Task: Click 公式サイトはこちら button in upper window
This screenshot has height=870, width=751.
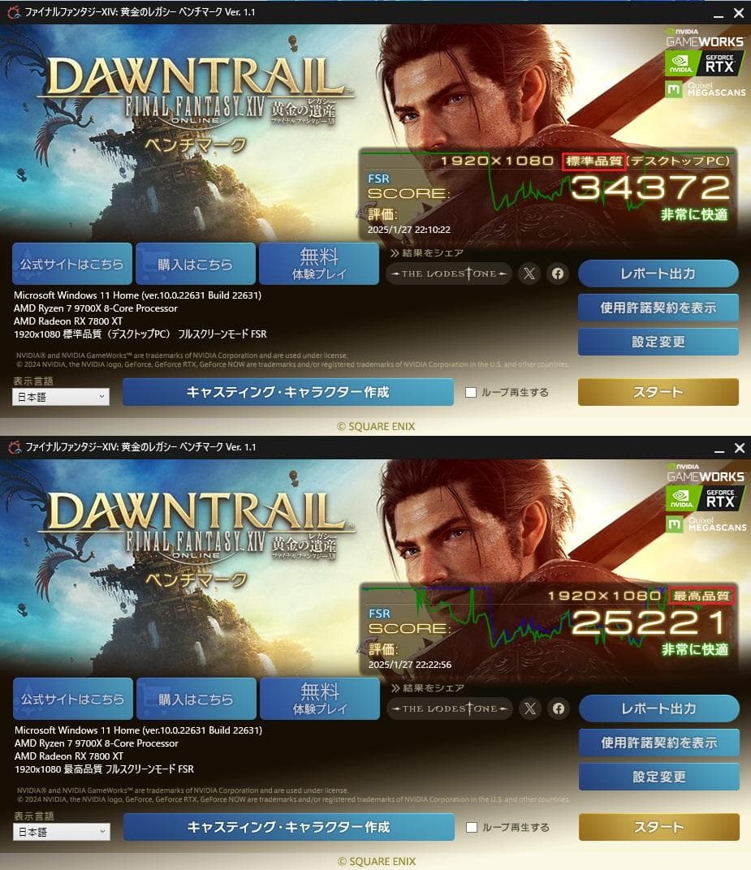Action: [72, 264]
